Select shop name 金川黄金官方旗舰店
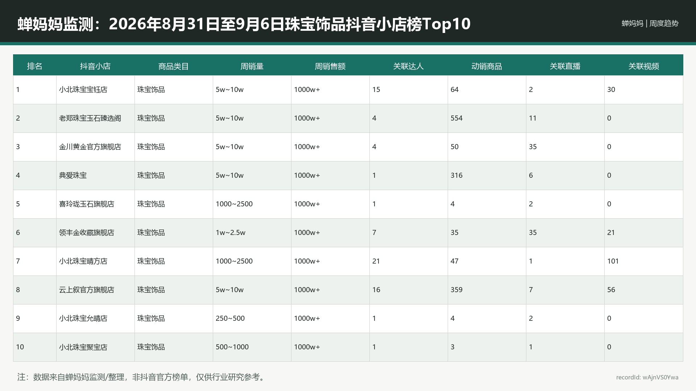The height and width of the screenshot is (391, 696). [90, 147]
